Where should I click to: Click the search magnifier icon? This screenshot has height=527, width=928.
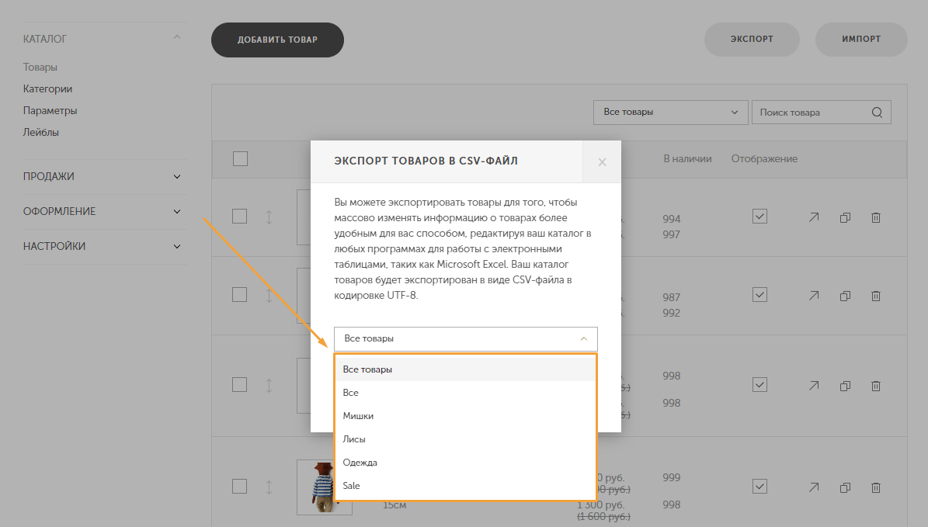(x=877, y=113)
